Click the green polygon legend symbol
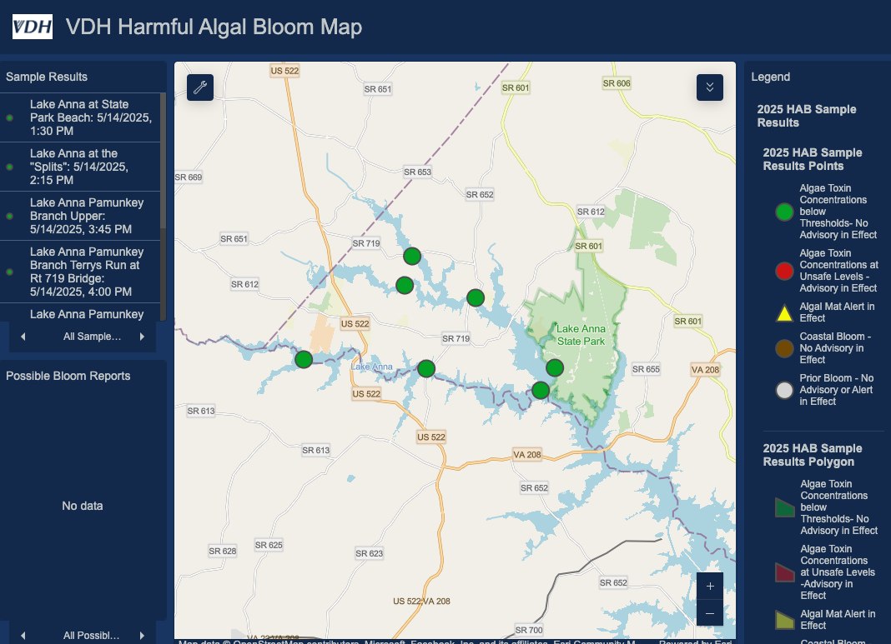 click(x=785, y=507)
